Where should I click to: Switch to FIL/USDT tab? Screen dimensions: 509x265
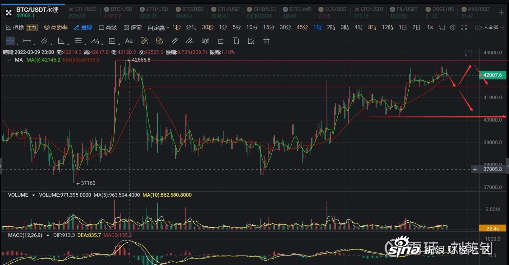pos(403,12)
